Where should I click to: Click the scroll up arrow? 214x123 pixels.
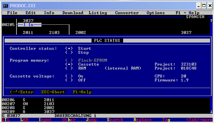click(x=211, y=21)
